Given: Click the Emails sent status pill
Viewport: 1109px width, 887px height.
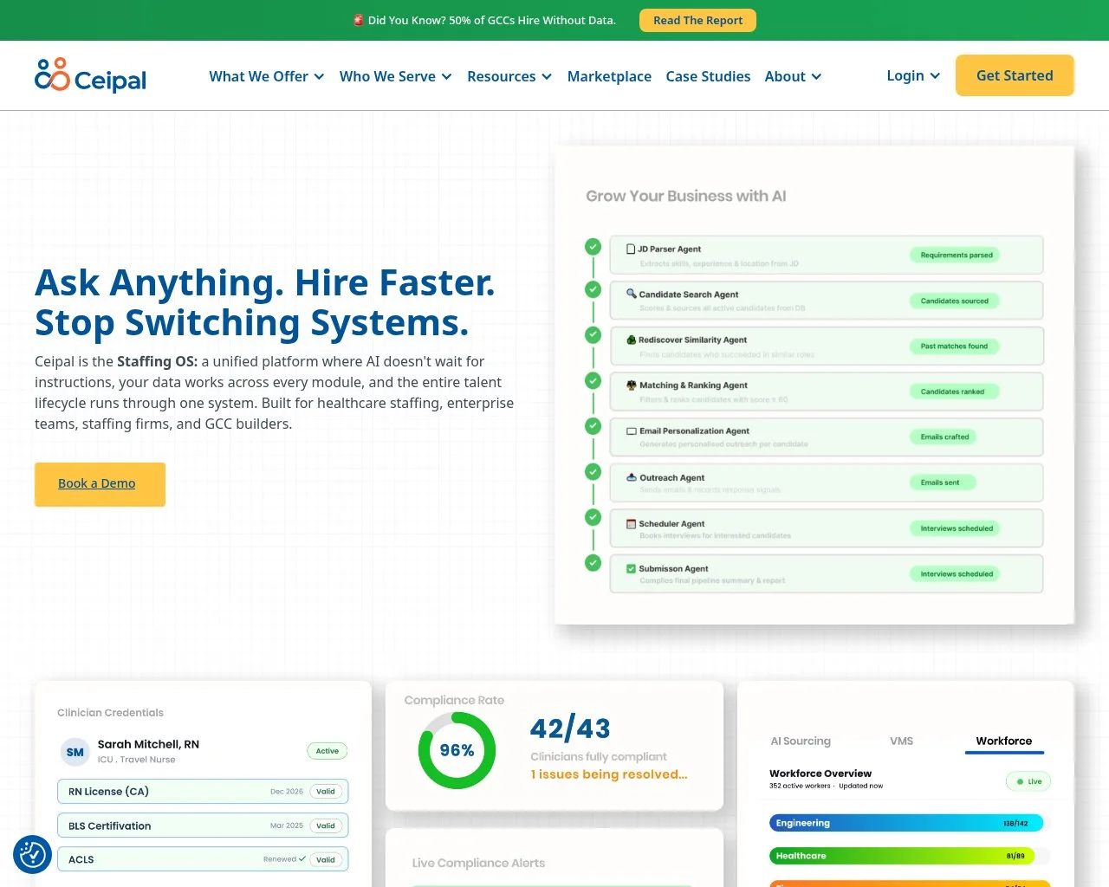Looking at the screenshot, I should coord(943,482).
